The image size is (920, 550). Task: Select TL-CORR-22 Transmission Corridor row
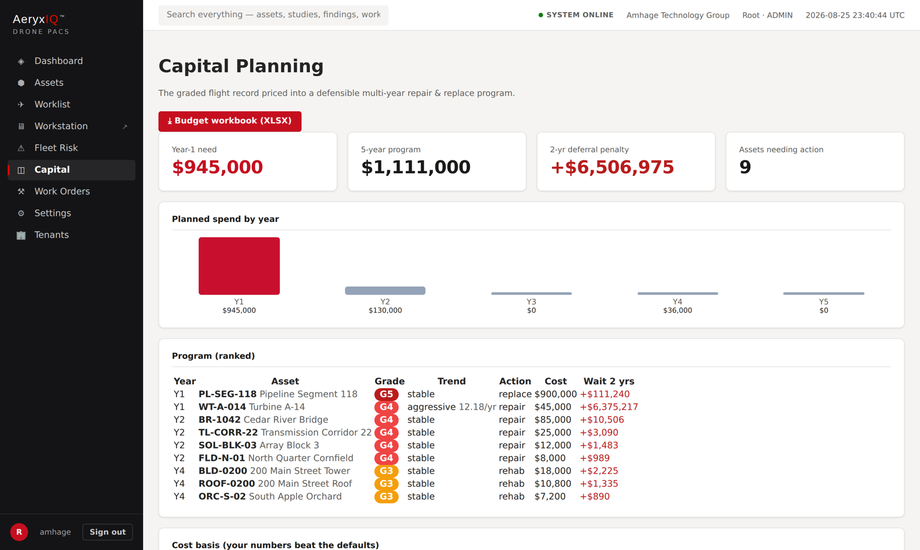coord(405,433)
